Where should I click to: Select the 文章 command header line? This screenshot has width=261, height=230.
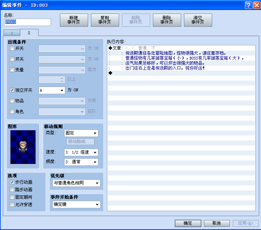click(x=181, y=48)
